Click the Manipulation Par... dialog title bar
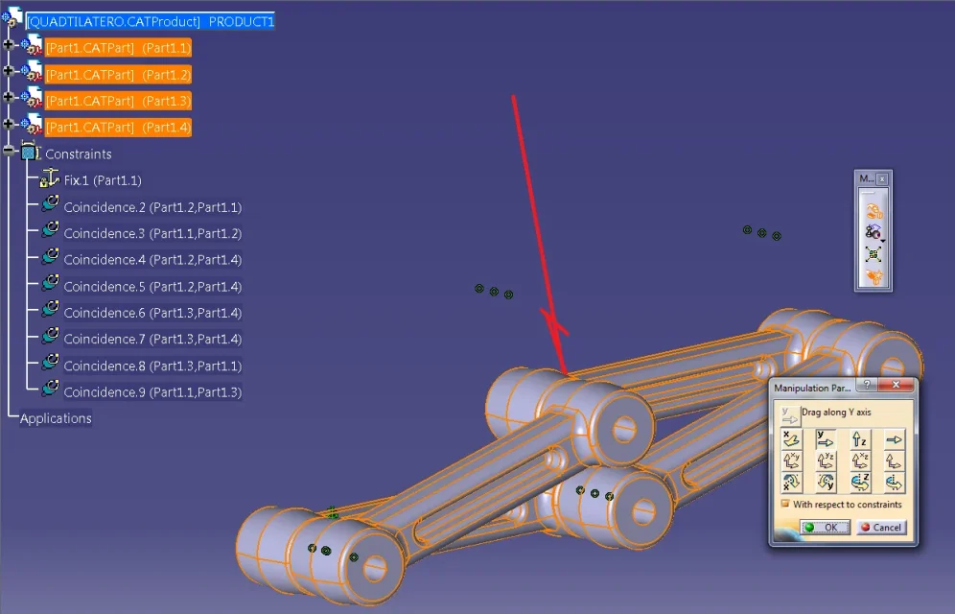This screenshot has height=614, width=955. pyautogui.click(x=813, y=388)
